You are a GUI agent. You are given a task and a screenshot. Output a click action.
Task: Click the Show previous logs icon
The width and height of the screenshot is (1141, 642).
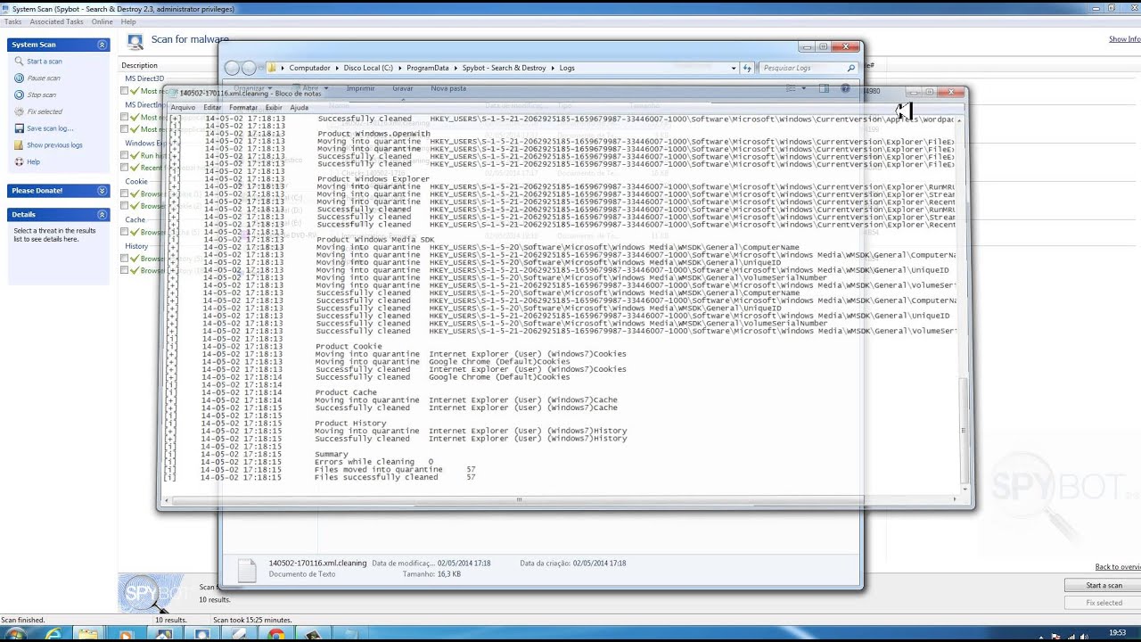click(x=19, y=145)
